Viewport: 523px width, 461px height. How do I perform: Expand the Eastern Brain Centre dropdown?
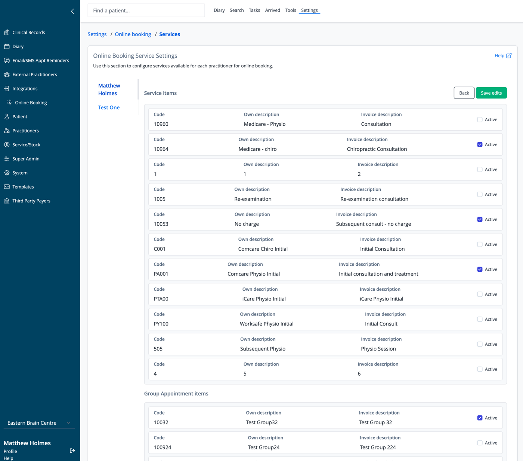point(39,423)
